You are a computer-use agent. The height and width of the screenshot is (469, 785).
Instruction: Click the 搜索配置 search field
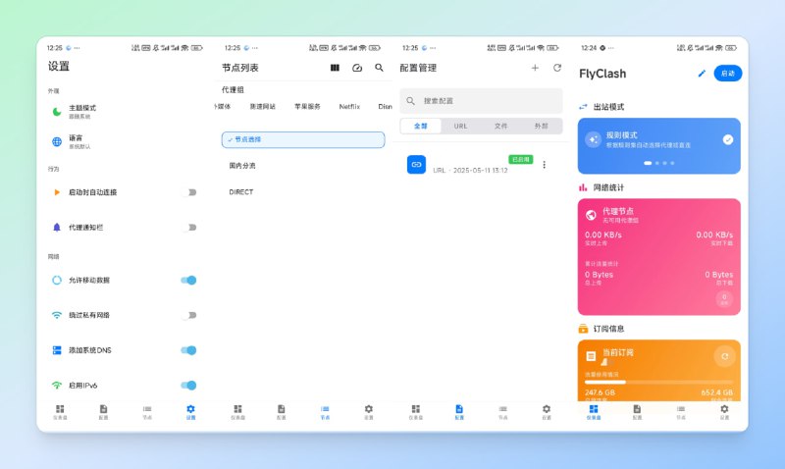coord(481,101)
